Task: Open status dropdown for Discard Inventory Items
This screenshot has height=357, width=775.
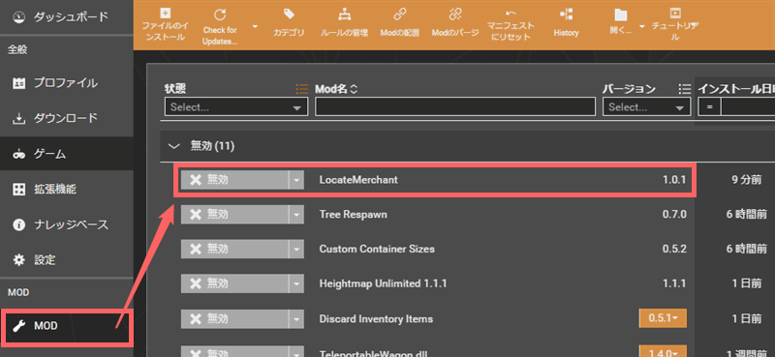Action: point(296,319)
